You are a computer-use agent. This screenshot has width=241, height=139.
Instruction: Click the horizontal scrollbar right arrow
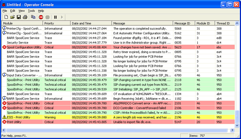[232, 130]
